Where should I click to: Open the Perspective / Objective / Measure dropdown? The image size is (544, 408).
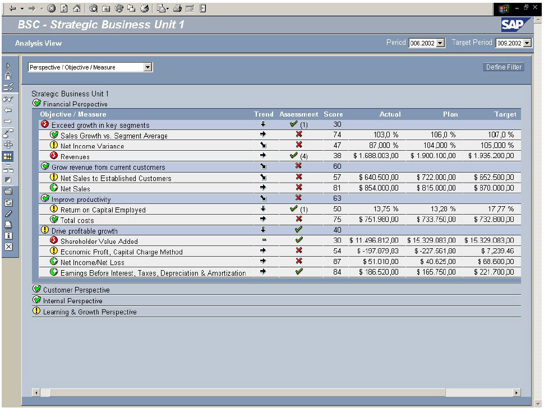pyautogui.click(x=90, y=67)
